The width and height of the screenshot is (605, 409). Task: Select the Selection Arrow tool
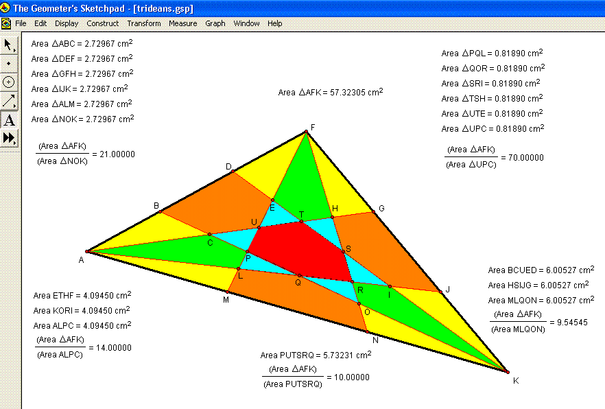coord(9,45)
